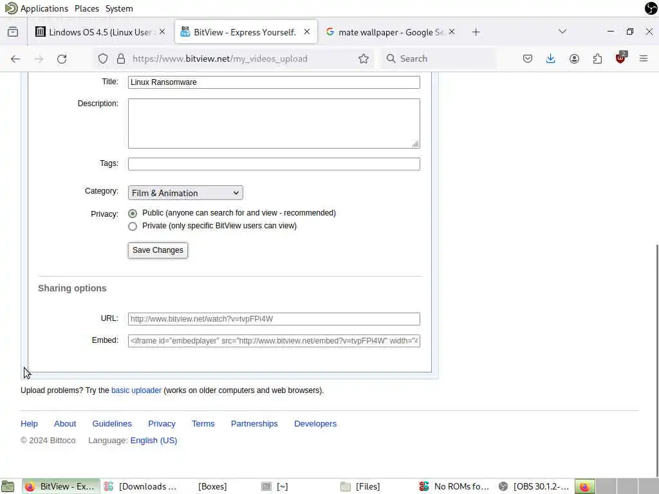Click the address bar URL

(220, 59)
